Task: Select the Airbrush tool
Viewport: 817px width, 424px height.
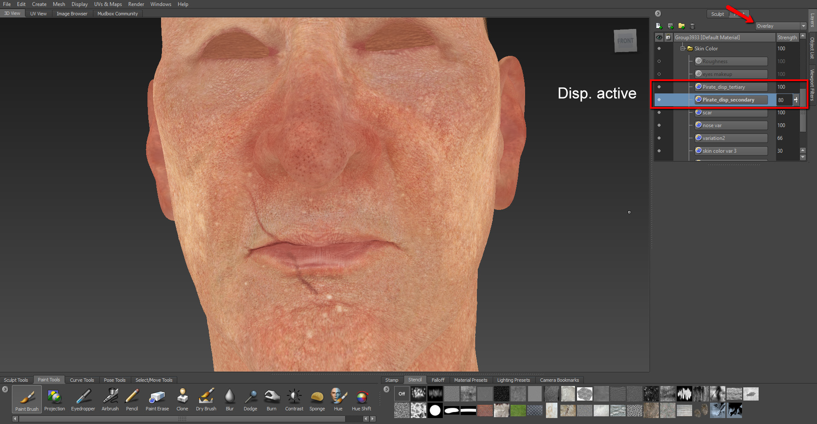Action: [x=110, y=400]
